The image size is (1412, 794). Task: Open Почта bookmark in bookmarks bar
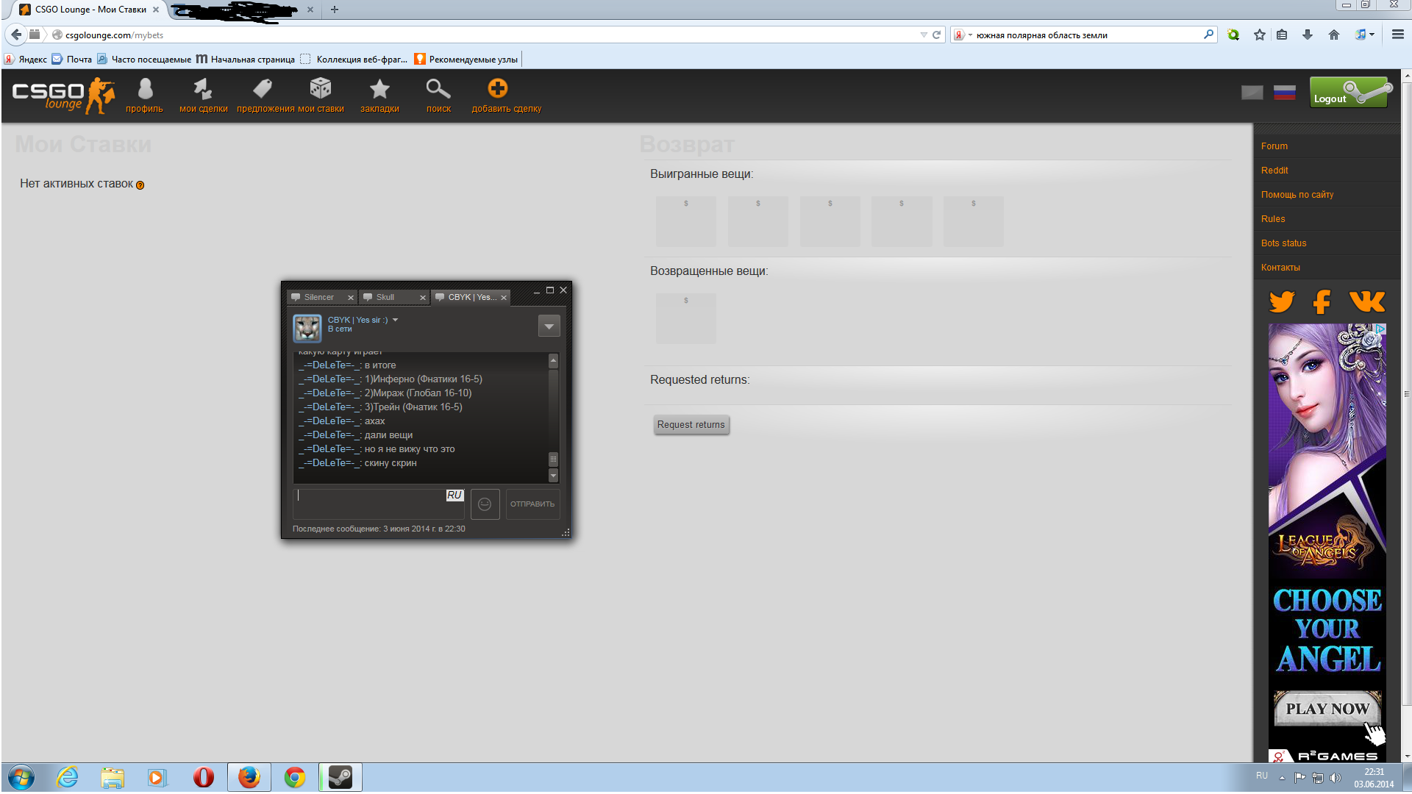[71, 60]
